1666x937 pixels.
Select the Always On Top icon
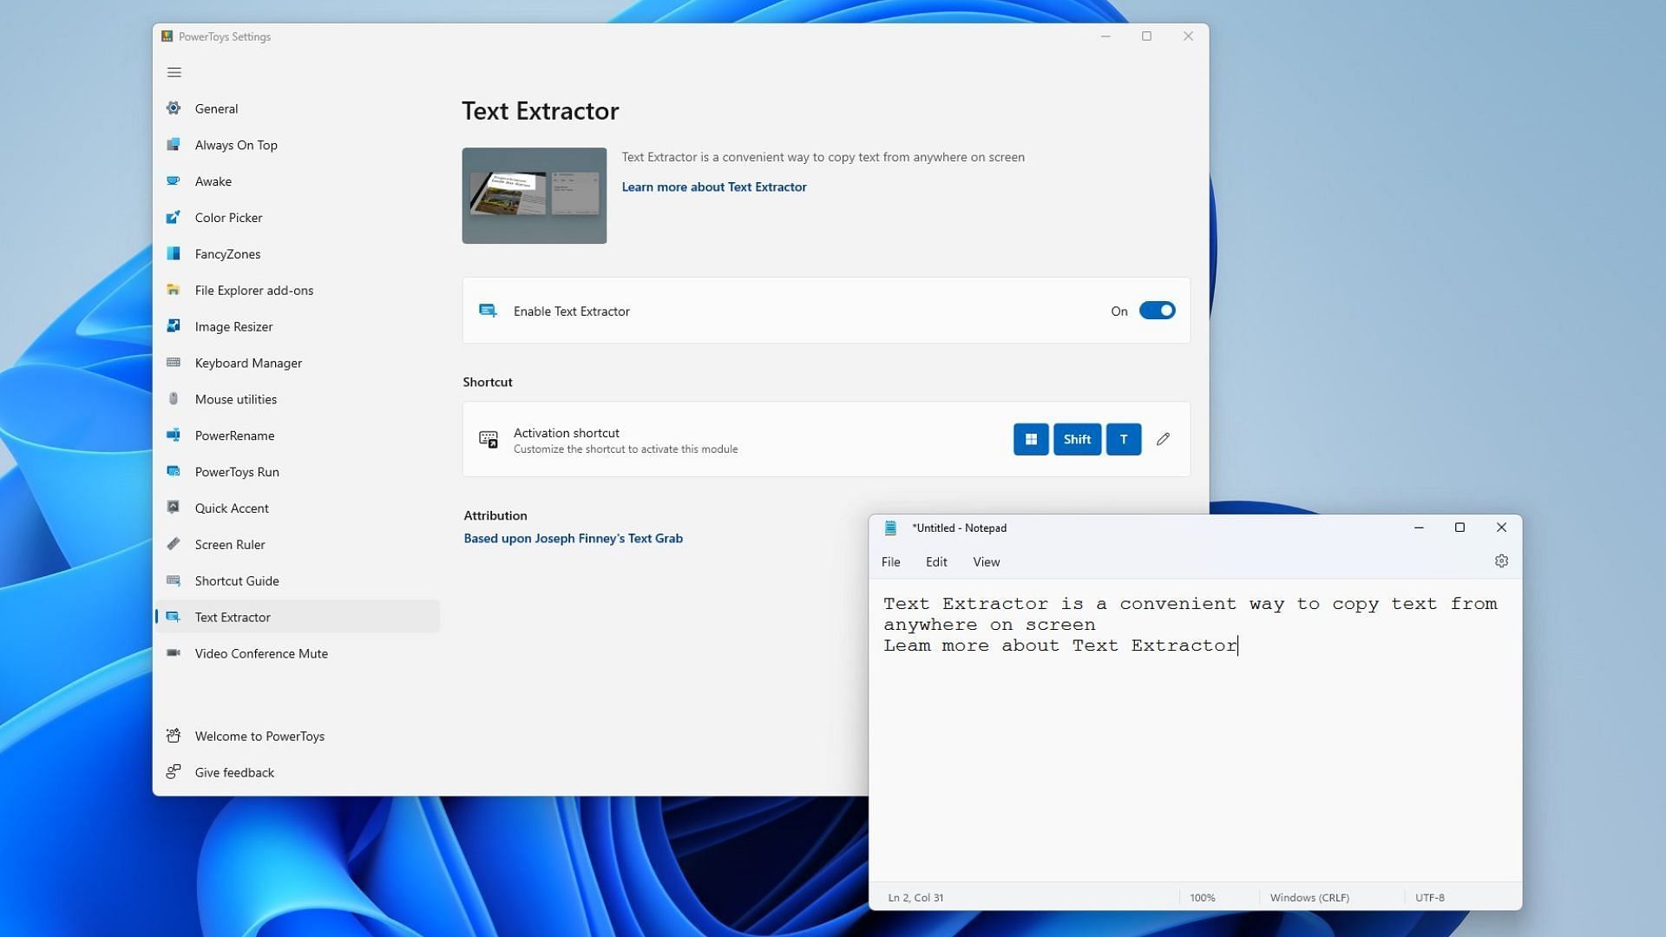173,144
